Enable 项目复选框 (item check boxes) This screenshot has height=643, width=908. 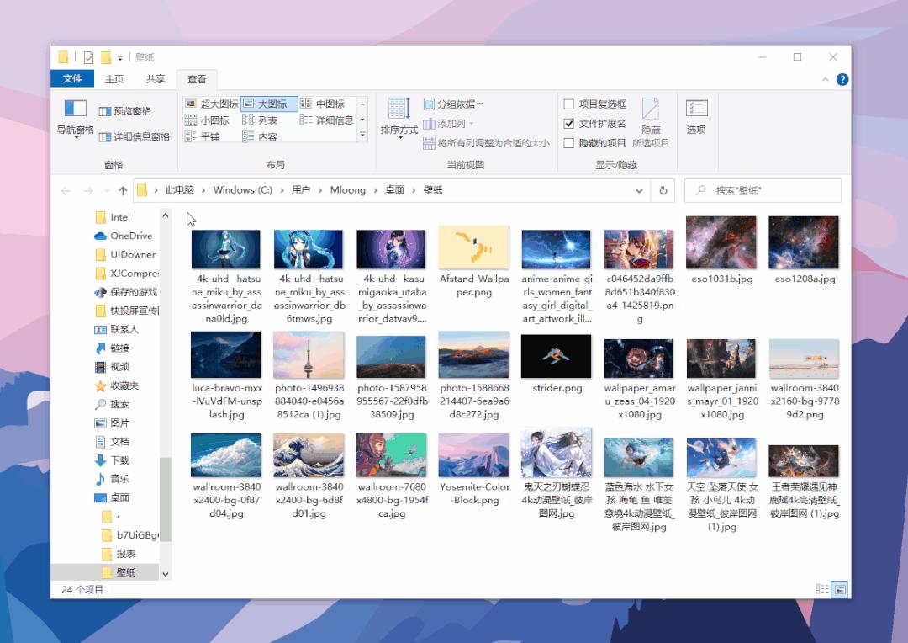click(569, 103)
